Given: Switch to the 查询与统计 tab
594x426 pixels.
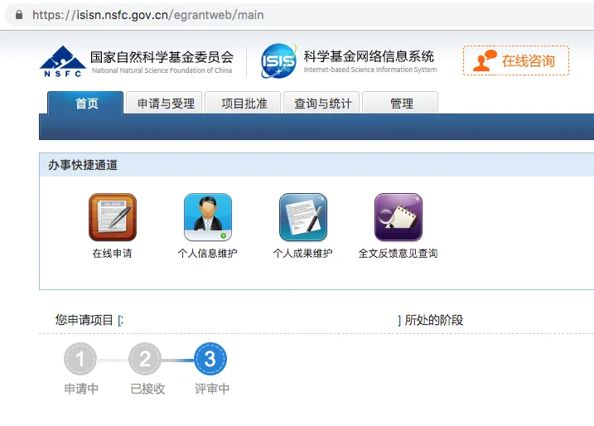Looking at the screenshot, I should click(x=321, y=103).
